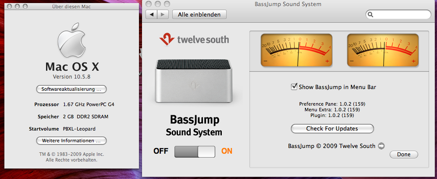The width and height of the screenshot is (437, 179).
Task: Click the left VU meter
Action: coord(297,50)
